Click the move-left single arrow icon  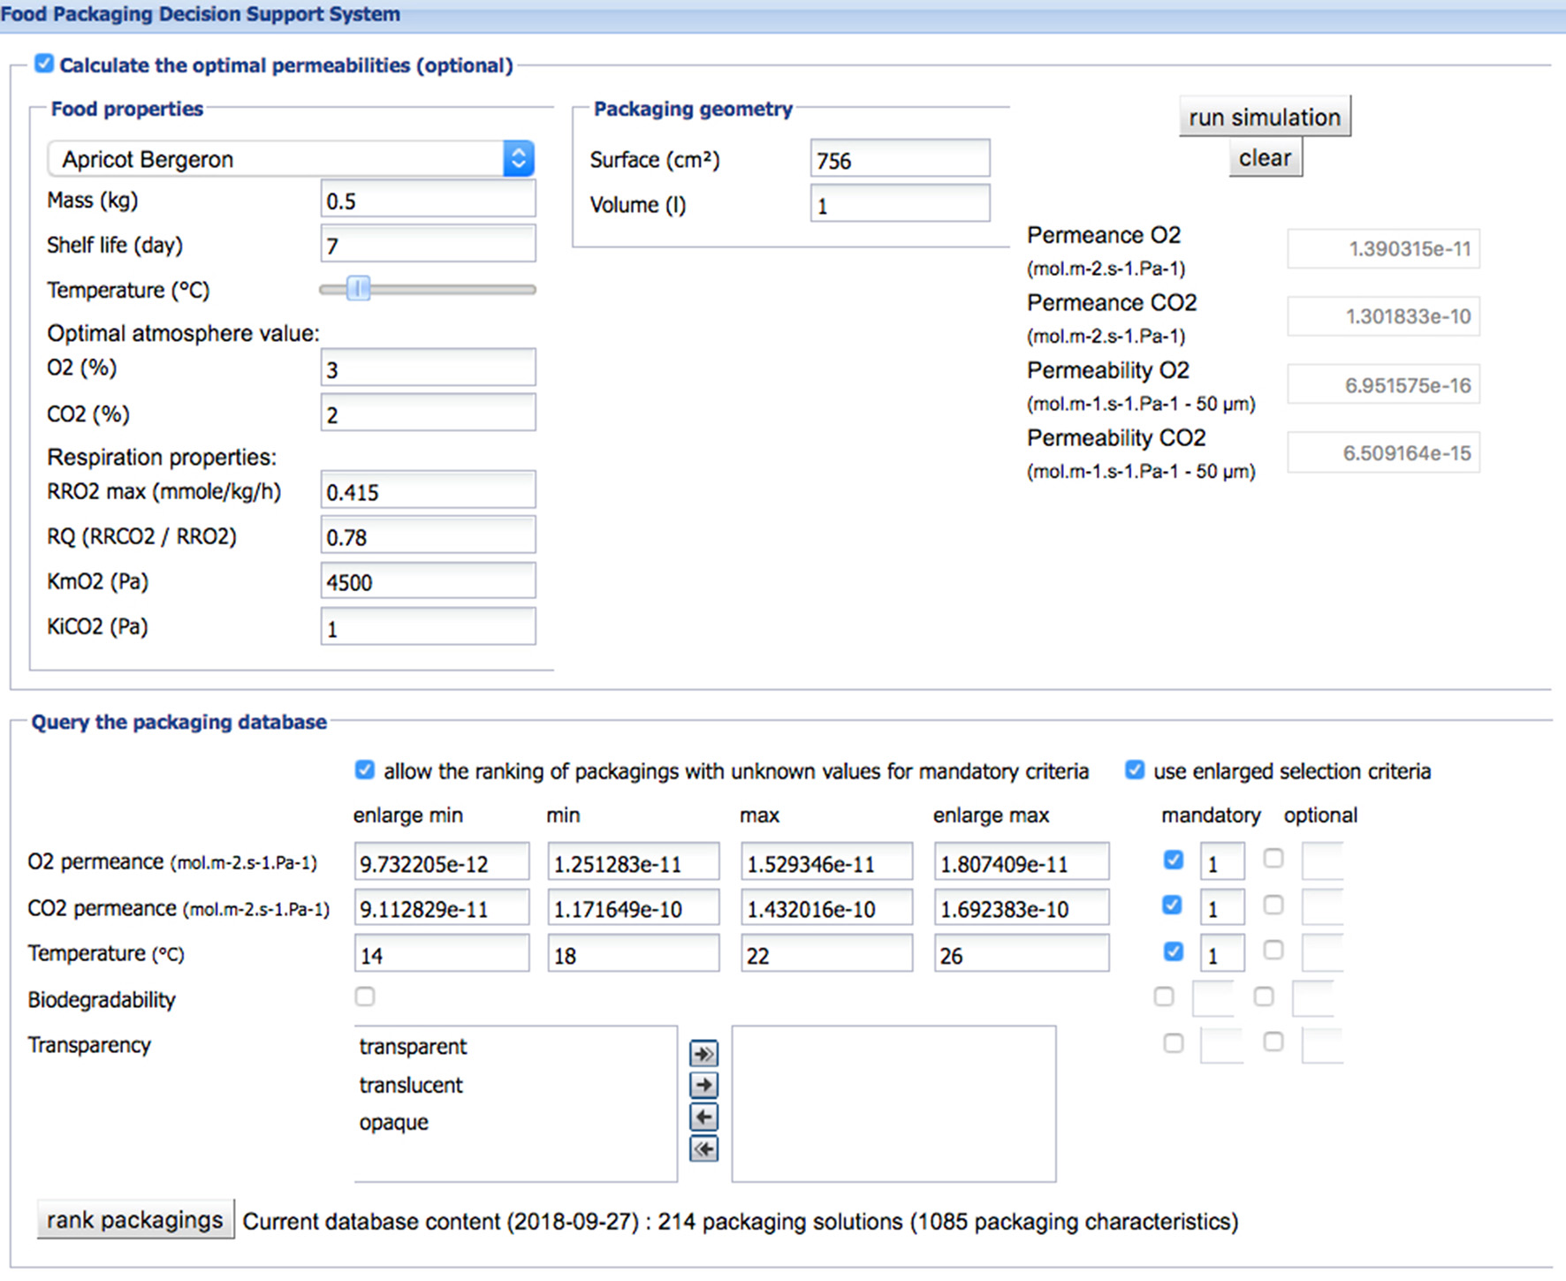click(703, 1117)
